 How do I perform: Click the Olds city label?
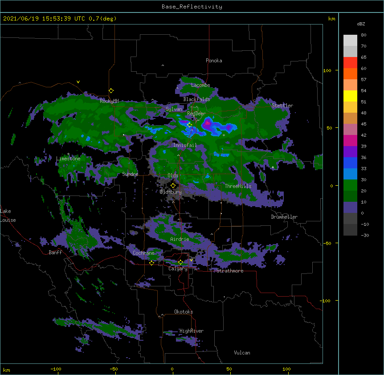coord(173,175)
